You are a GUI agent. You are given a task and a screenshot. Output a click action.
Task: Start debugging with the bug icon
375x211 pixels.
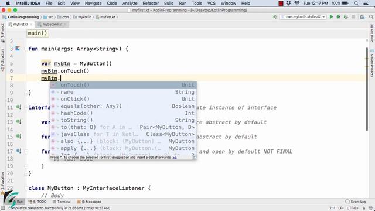pos(339,17)
